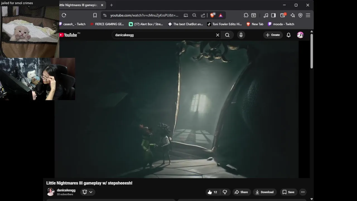Open Toni Fowler Edits bookmark

225,24
